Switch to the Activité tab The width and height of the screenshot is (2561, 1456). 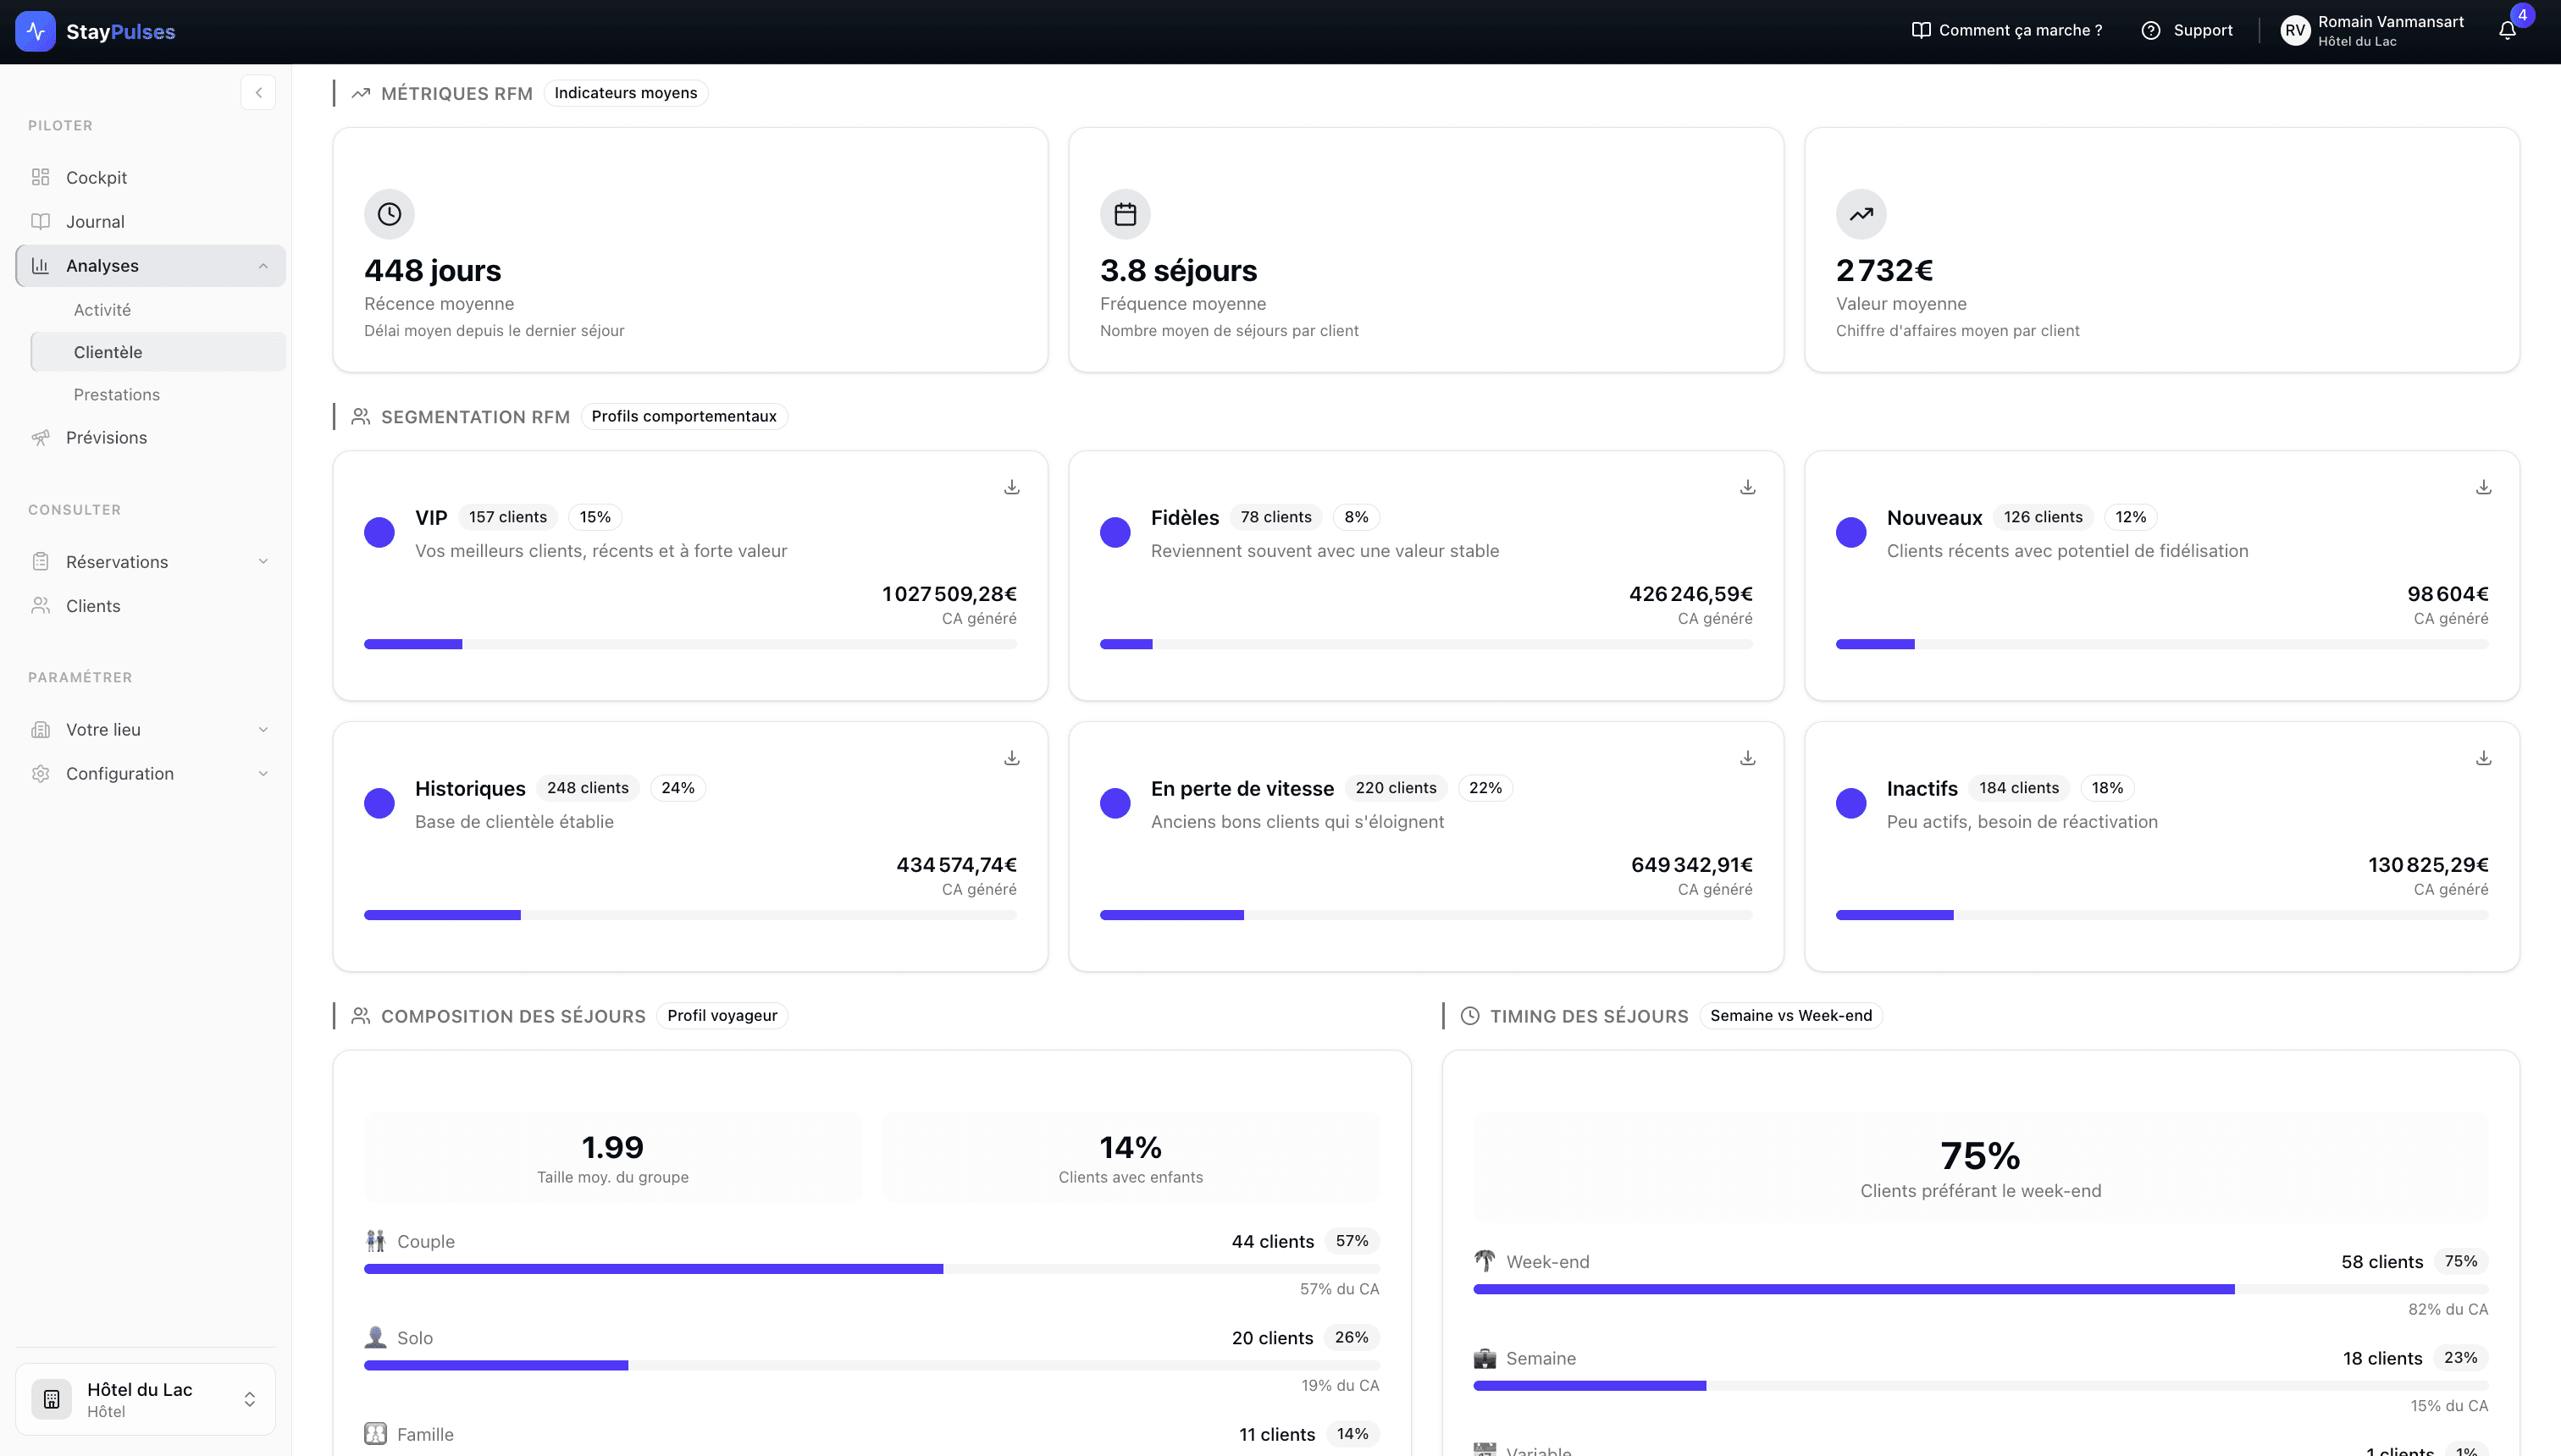click(101, 309)
